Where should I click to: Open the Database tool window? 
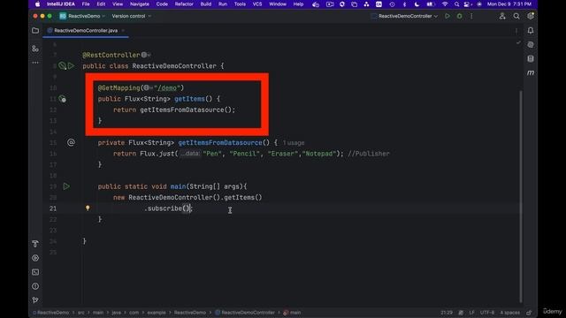[531, 59]
